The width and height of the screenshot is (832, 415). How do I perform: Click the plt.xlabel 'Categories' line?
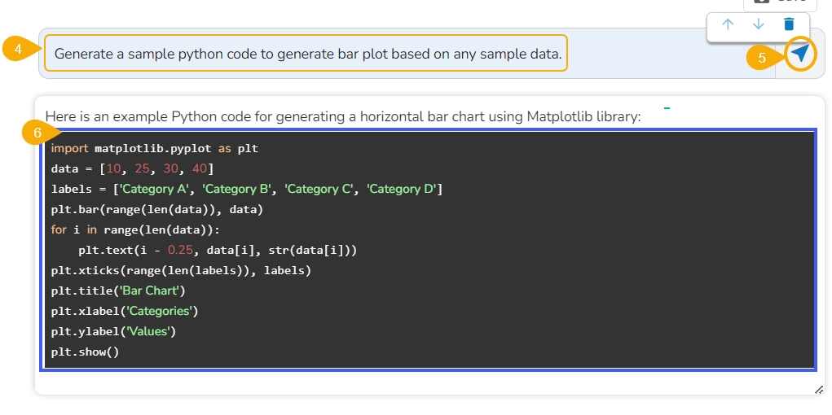(124, 311)
